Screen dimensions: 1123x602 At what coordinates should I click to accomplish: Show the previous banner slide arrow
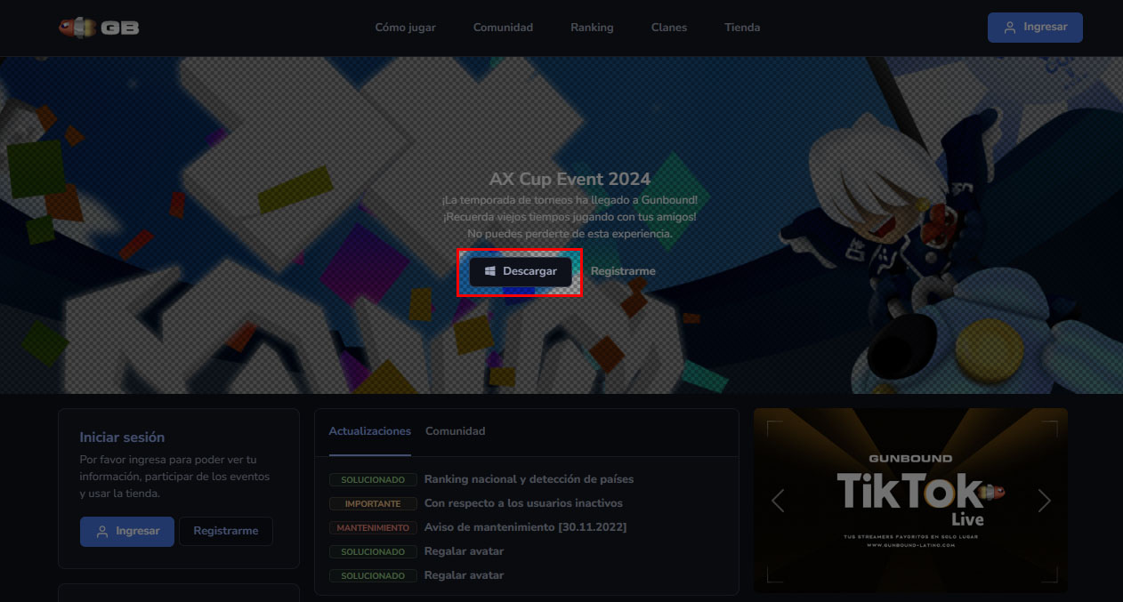click(777, 502)
